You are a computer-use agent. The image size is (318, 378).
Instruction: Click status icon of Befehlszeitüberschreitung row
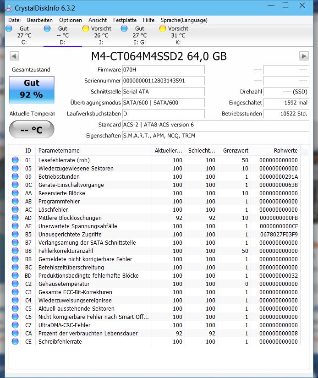tap(15, 267)
